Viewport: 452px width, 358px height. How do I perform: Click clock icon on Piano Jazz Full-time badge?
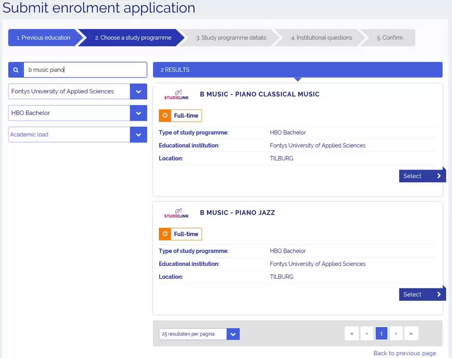(165, 234)
